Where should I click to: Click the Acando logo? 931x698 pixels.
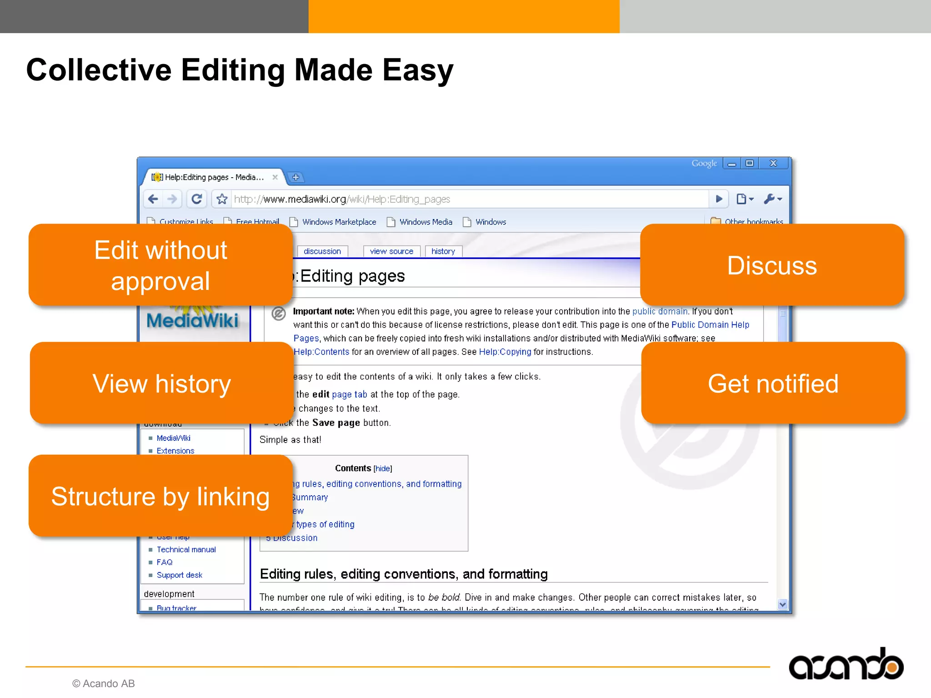coord(846,664)
